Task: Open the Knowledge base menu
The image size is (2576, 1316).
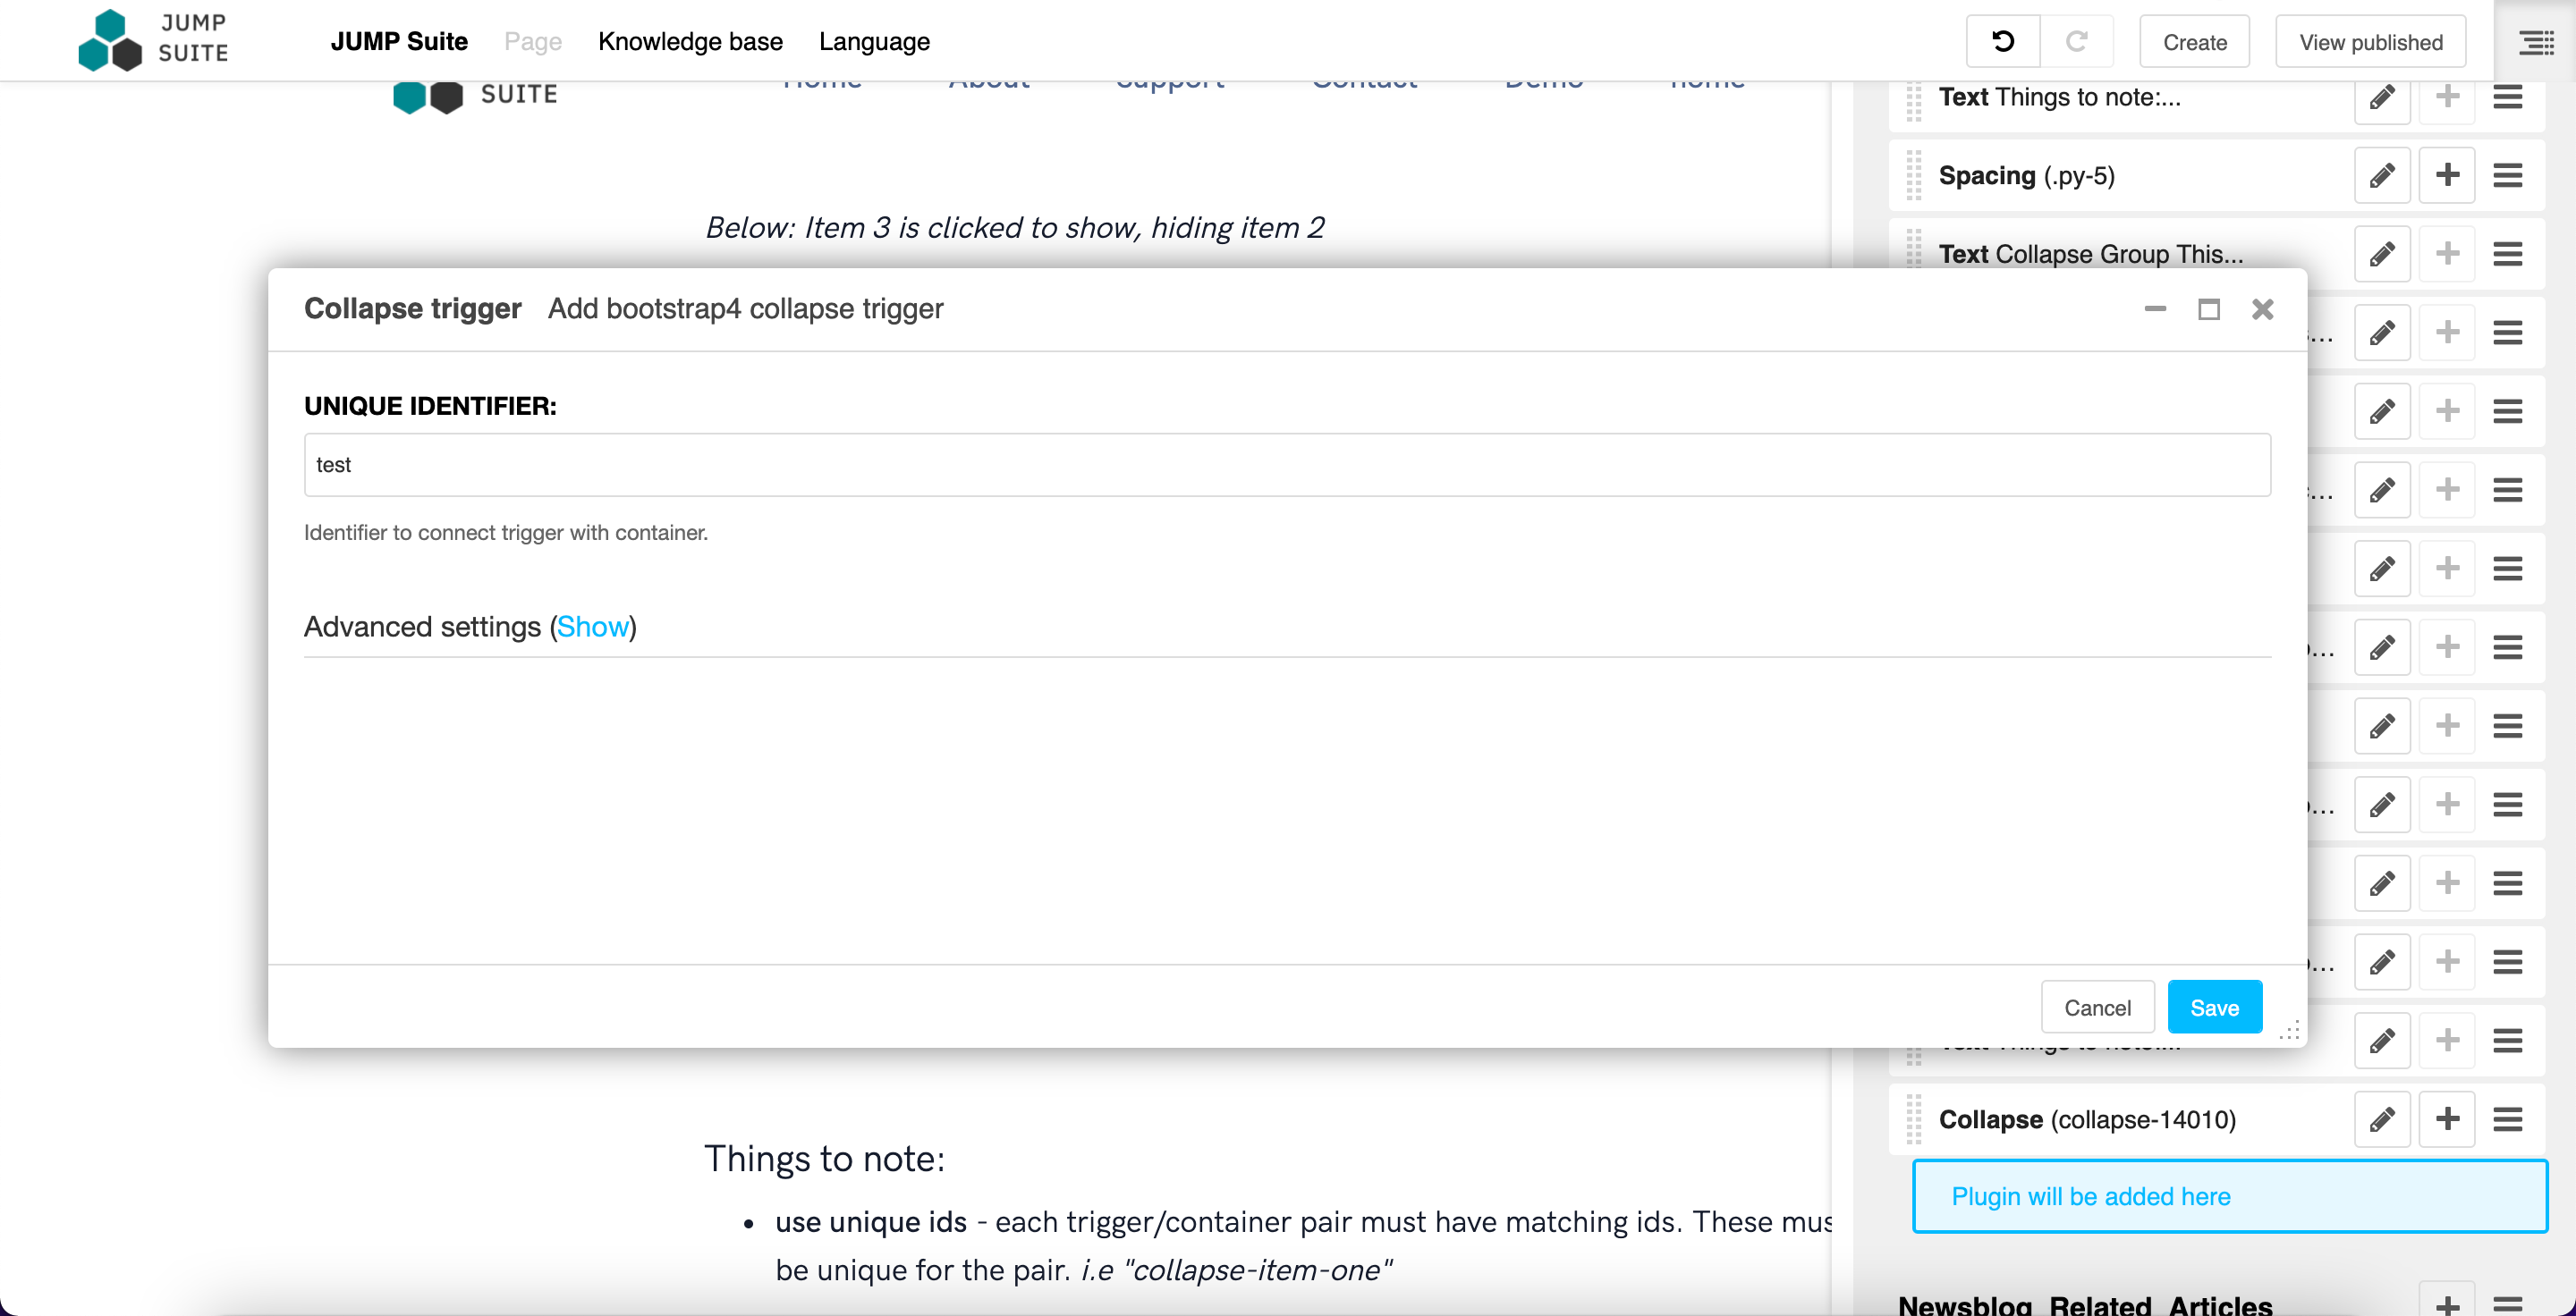Action: [x=690, y=42]
